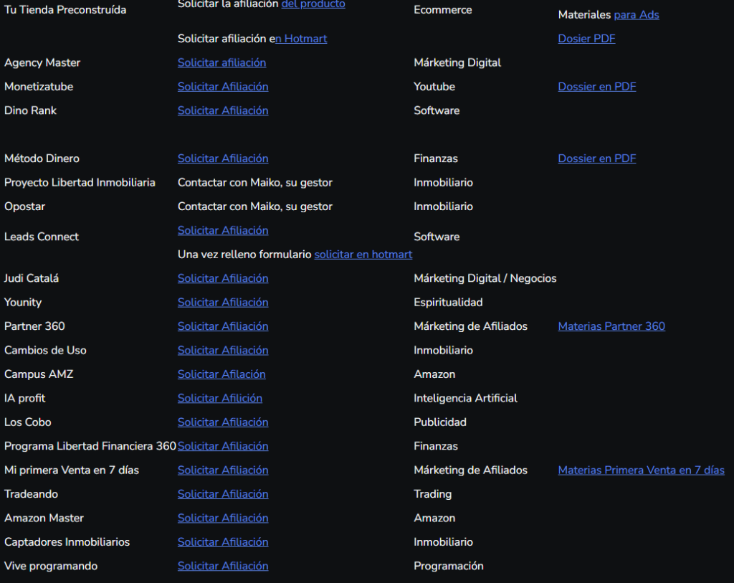Select the 'Judi Catalá' product name
734x583 pixels.
(x=32, y=279)
